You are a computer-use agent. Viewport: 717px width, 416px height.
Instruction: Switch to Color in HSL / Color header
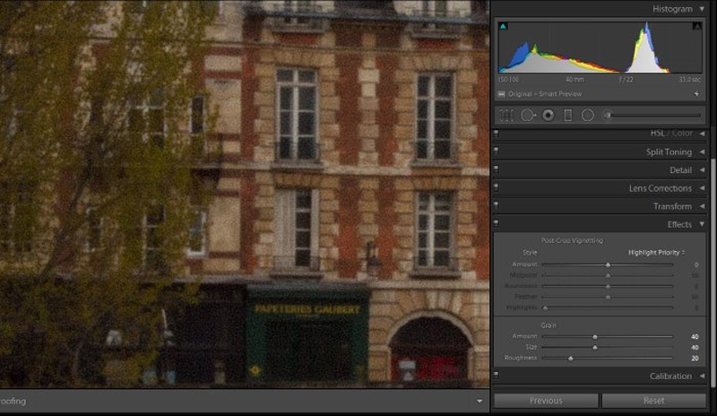(x=682, y=134)
